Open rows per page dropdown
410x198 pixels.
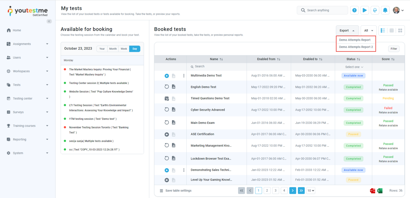[311, 191]
